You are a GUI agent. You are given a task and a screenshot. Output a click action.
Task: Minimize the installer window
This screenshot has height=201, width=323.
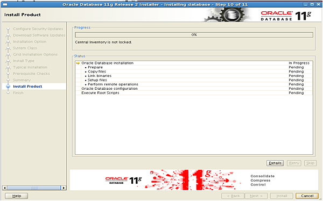pos(306,4)
